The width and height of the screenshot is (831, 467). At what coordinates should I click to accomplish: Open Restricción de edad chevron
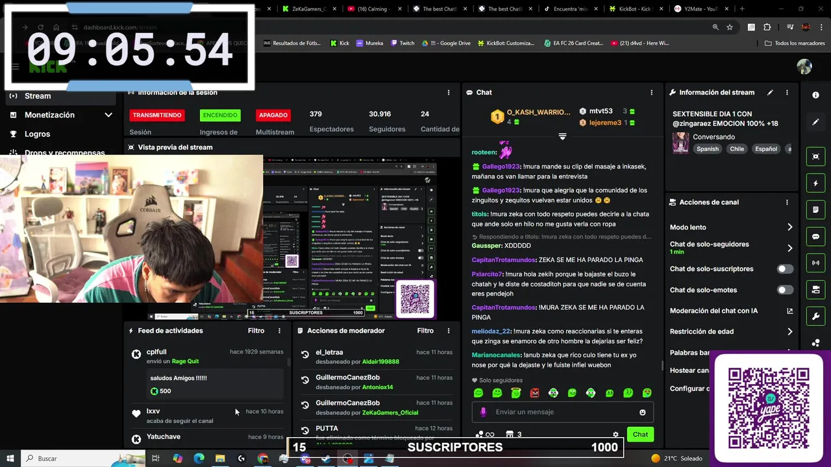pos(789,331)
